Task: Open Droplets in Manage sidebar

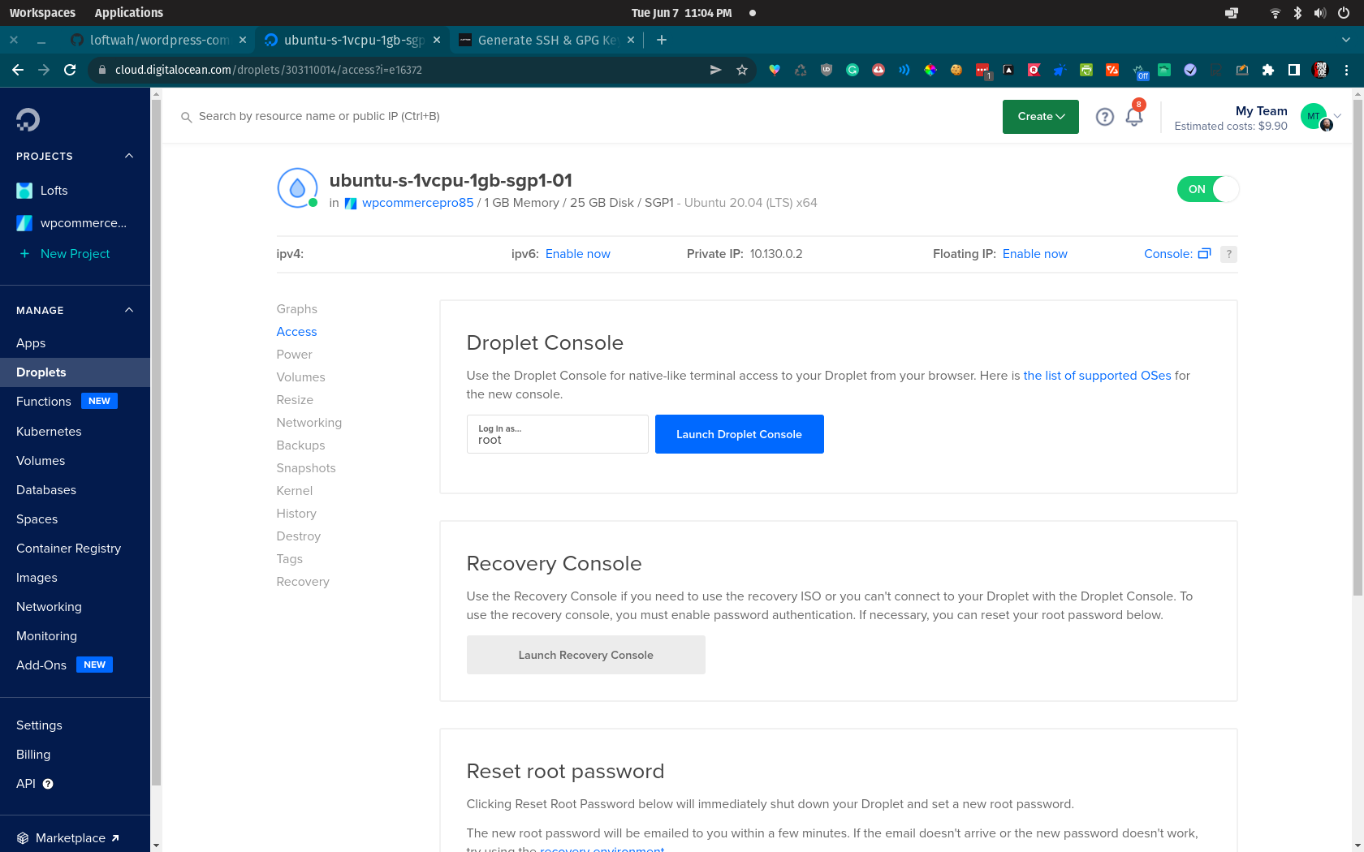Action: [x=75, y=372]
